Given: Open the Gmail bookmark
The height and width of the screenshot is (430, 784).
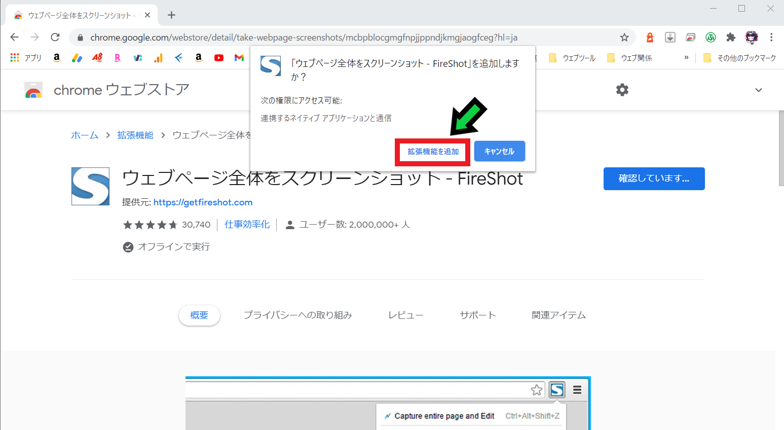Looking at the screenshot, I should coord(239,58).
